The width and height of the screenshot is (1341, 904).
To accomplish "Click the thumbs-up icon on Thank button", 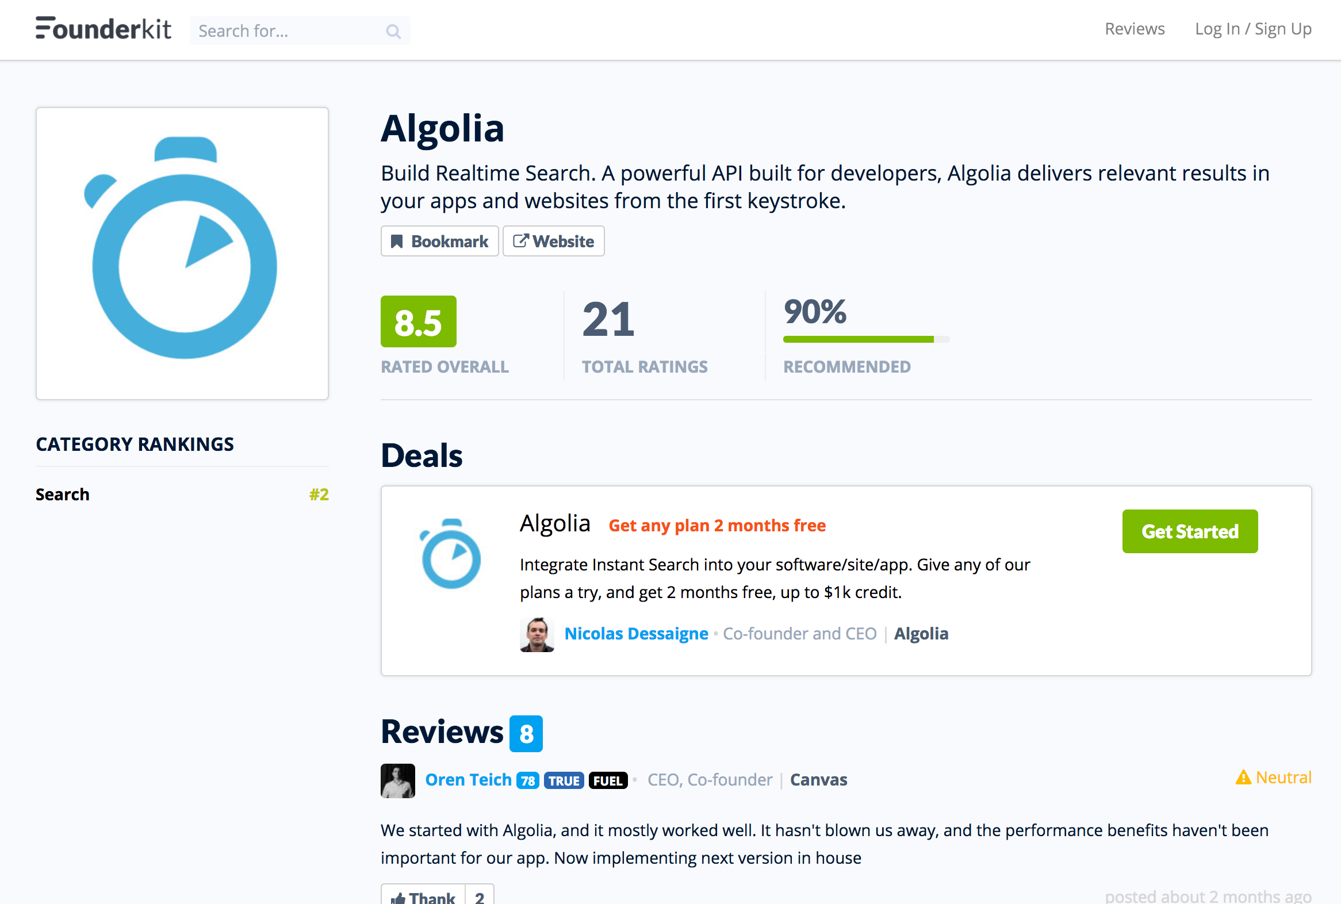I will (x=399, y=897).
